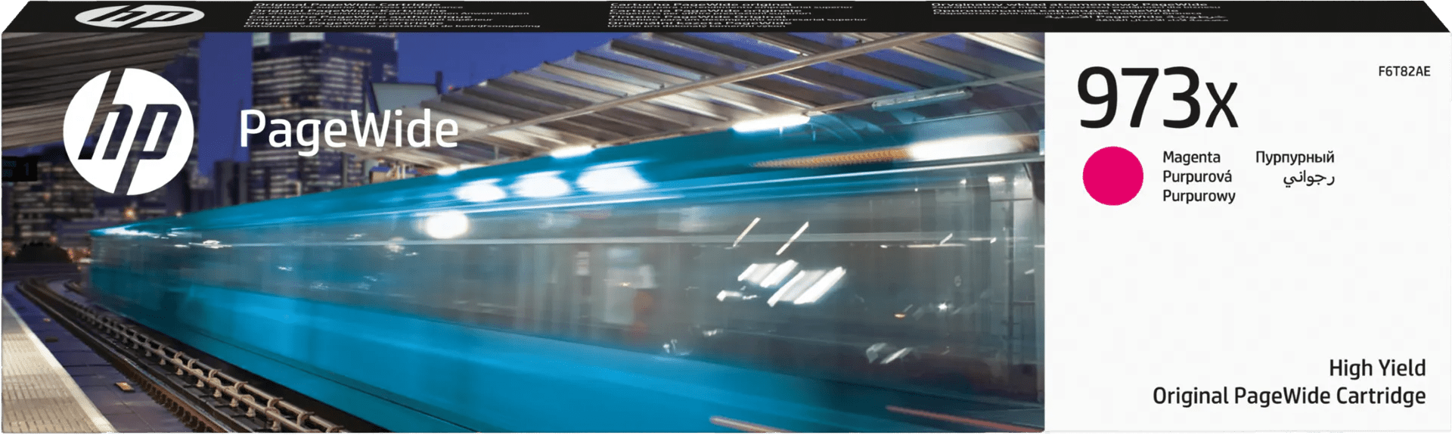Viewport: 1452px width, 435px height.
Task: Click the F6T82AE product code
Action: 1404,72
